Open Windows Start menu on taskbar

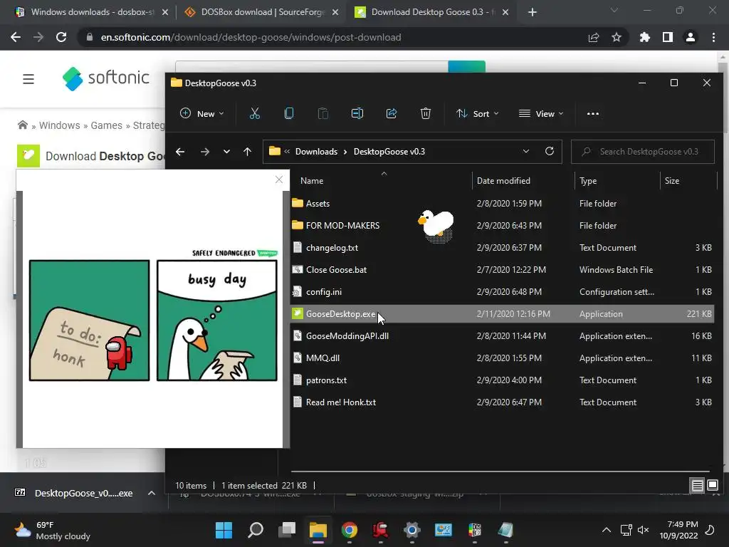point(224,530)
